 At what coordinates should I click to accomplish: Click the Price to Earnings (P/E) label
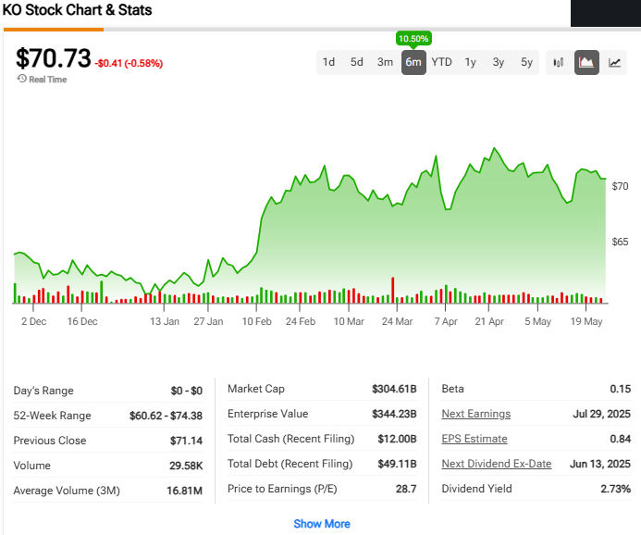(x=282, y=489)
